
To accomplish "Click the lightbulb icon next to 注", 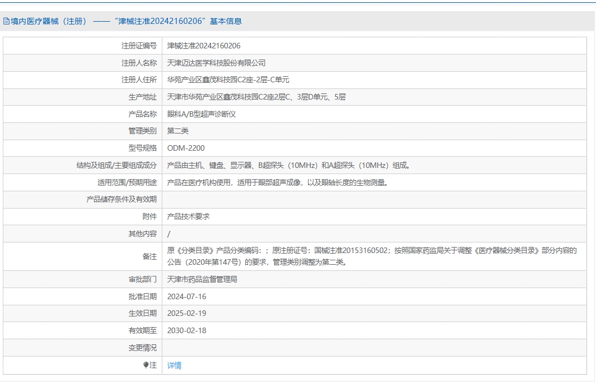I will point(146,365).
